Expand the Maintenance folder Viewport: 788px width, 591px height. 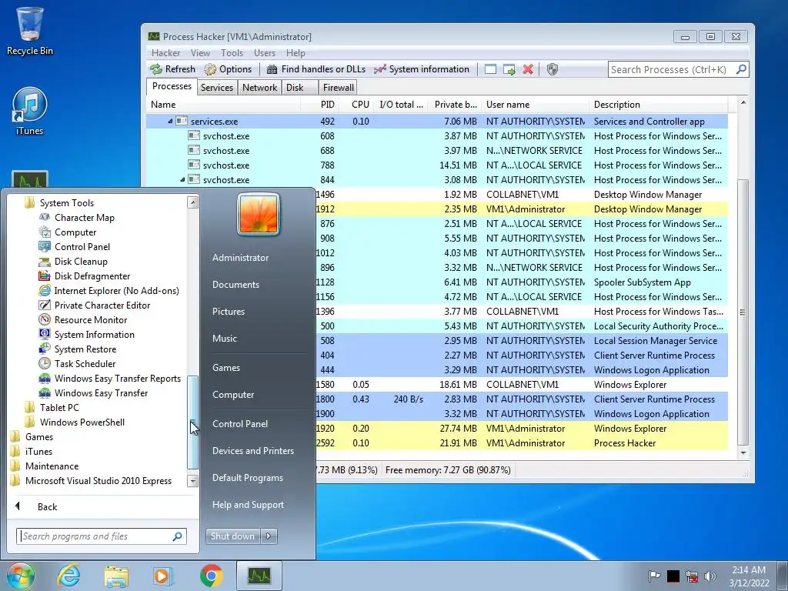coord(52,466)
